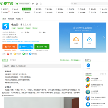Open the 1024浏览器 icon
The width and height of the screenshot is (108, 108).
(88, 79)
